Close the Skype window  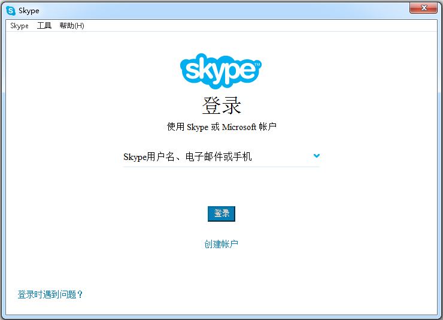click(x=423, y=8)
